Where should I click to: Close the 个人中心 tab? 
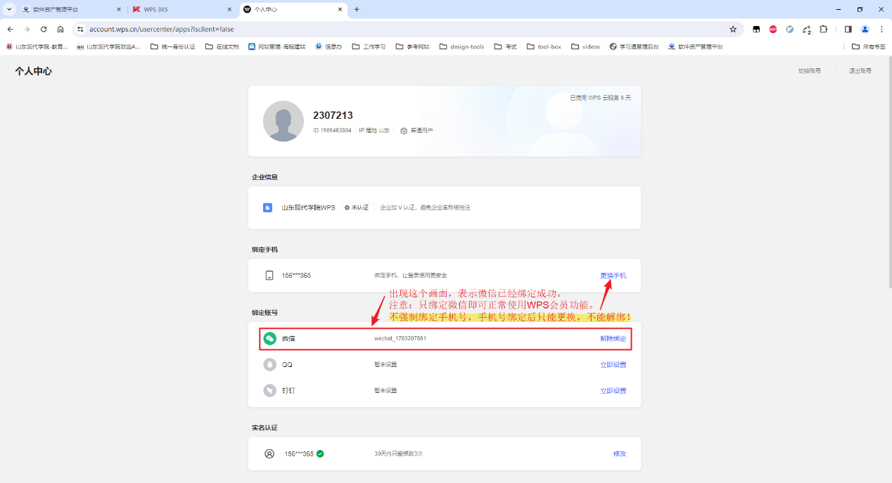[340, 10]
